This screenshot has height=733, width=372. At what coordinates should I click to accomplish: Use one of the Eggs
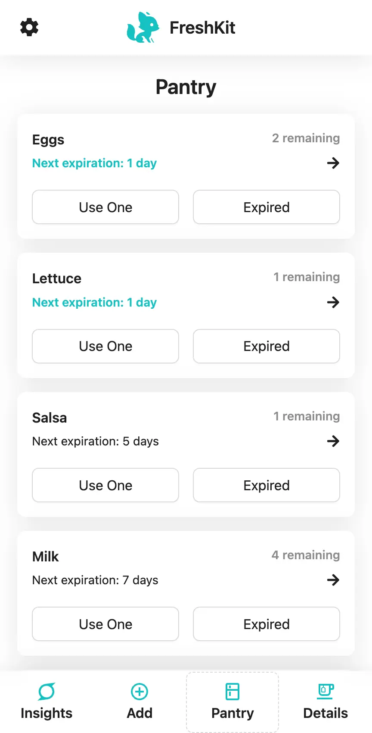(x=105, y=207)
